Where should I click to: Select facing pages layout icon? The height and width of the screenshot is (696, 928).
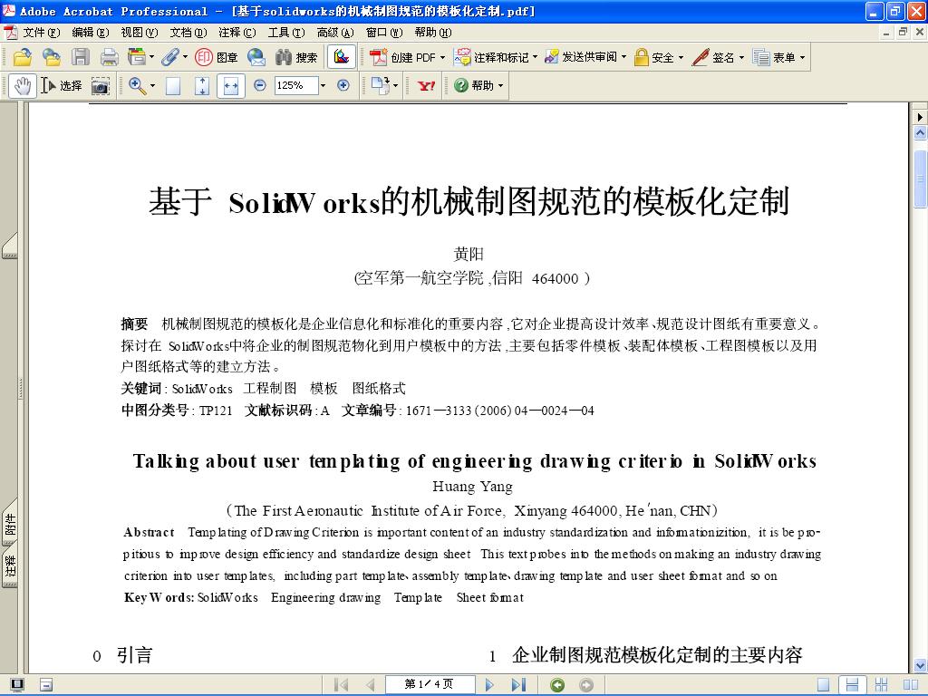(910, 685)
